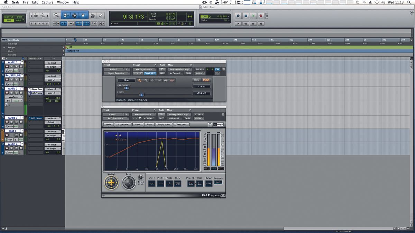This screenshot has width=415, height=233.
Task: Select the sawtooth wave shape in Signal Generator
Action: pos(153,80)
